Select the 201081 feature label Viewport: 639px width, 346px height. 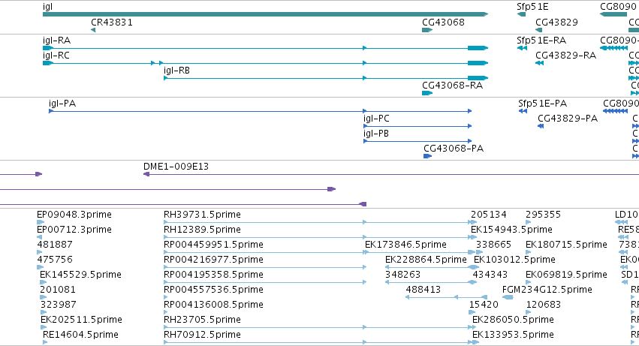(x=58, y=290)
